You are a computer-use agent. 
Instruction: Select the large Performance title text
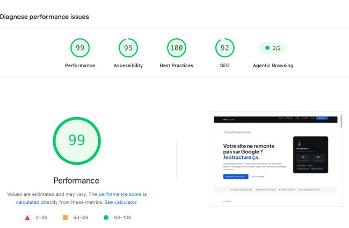pyautogui.click(x=76, y=181)
